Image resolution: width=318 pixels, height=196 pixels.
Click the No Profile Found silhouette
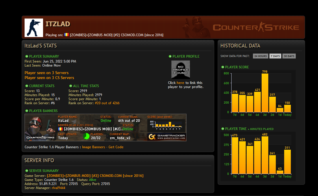click(x=181, y=69)
